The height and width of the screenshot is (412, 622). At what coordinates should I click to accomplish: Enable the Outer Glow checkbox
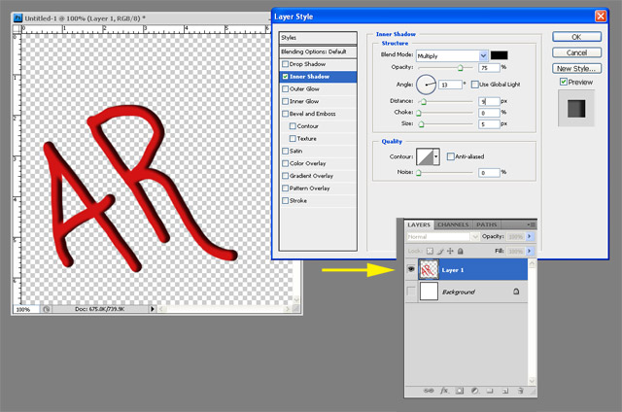(285, 88)
